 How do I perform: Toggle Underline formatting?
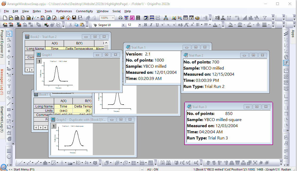coord(157,25)
